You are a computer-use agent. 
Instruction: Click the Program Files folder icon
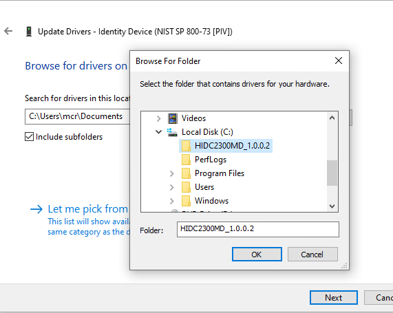click(x=186, y=173)
